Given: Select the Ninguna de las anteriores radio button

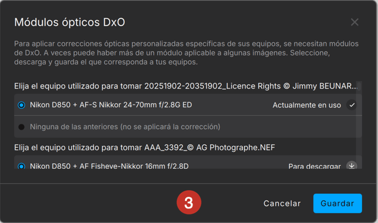Looking at the screenshot, I should 21,127.
